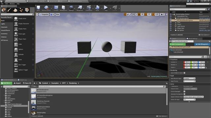Toggle rotation snapping in viewport toolbar
The height and width of the screenshot is (118, 211).
(146, 14)
